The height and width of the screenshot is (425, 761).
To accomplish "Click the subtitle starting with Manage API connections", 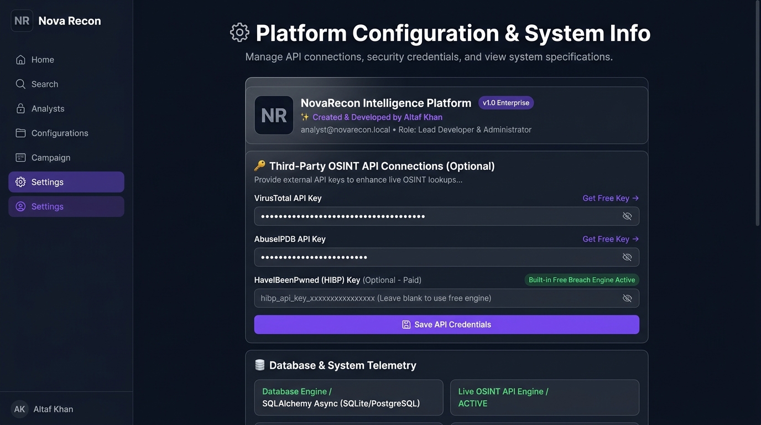I will tap(429, 57).
